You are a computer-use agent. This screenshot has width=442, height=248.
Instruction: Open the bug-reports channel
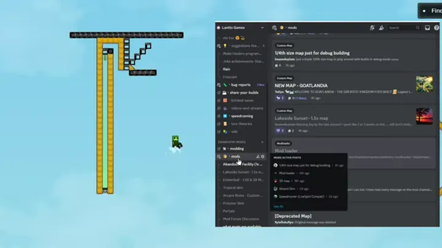[242, 85]
